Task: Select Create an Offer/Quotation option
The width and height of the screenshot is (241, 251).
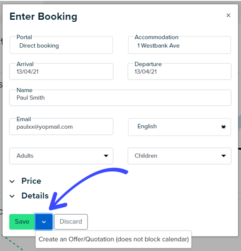Action: (114, 239)
